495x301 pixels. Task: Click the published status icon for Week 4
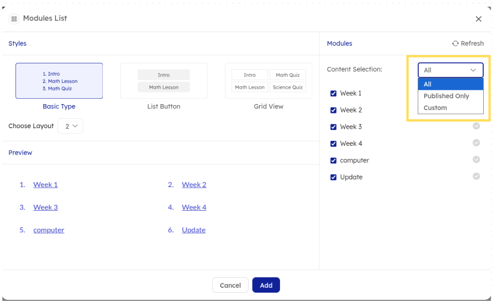click(476, 143)
